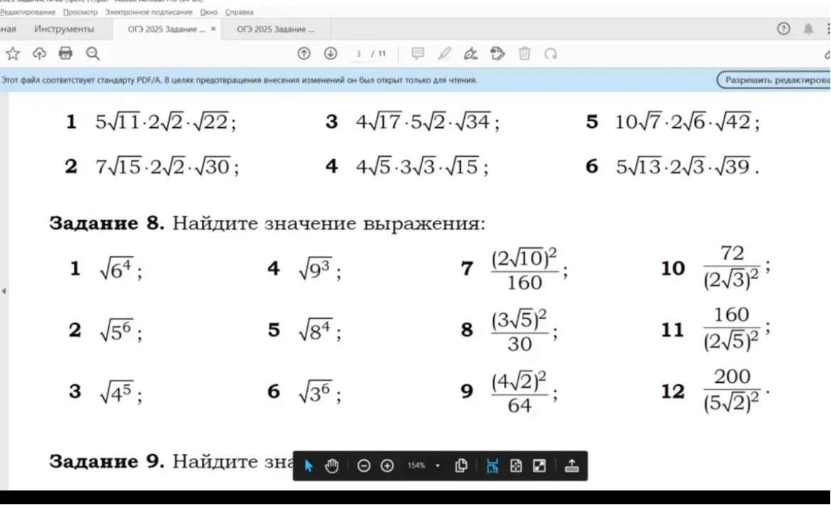Select the highlighter pen tool

pos(444,53)
